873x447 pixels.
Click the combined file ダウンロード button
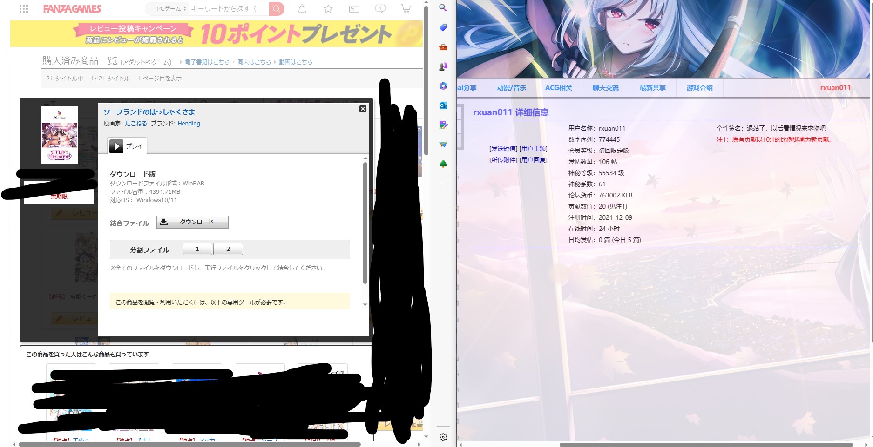pos(192,222)
